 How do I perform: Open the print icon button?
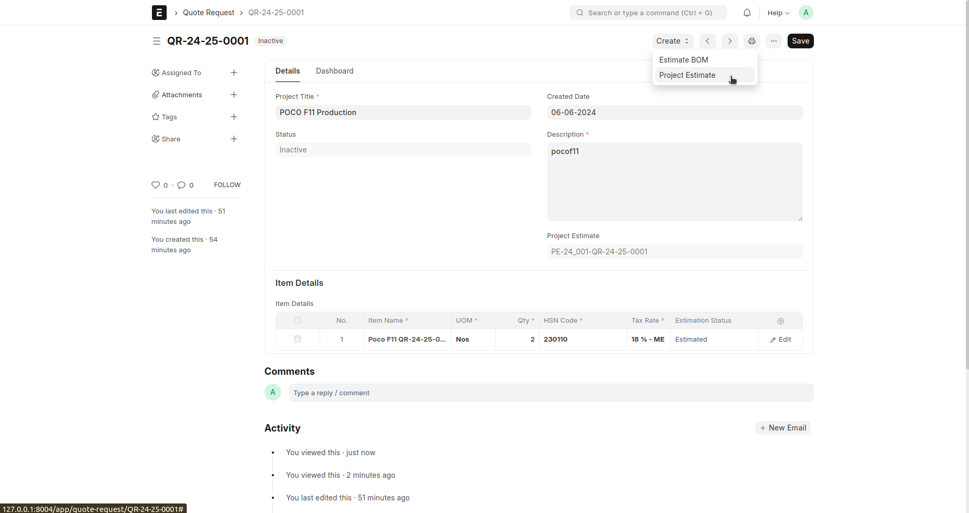pos(752,41)
